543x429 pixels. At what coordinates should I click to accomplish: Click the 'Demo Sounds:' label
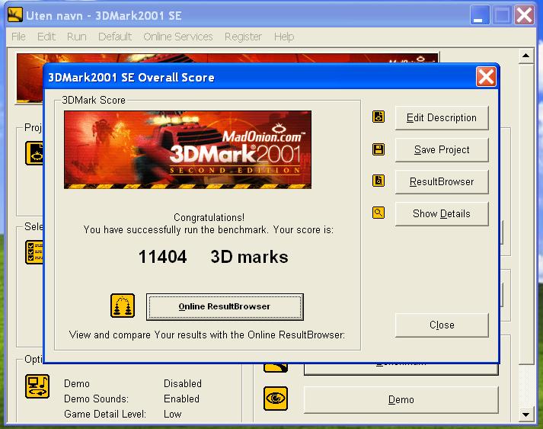tap(96, 399)
